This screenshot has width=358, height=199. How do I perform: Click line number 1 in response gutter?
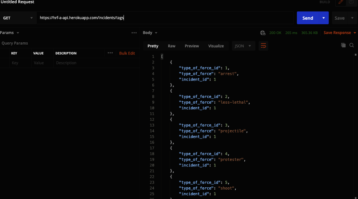click(x=153, y=56)
